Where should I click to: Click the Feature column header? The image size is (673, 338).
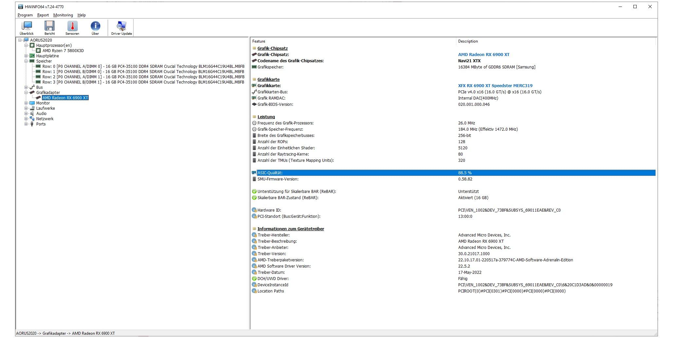tap(353, 41)
